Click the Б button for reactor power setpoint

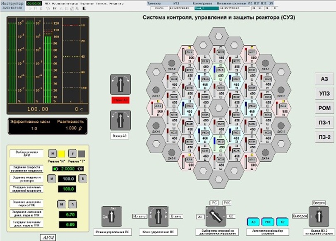click(x=83, y=178)
